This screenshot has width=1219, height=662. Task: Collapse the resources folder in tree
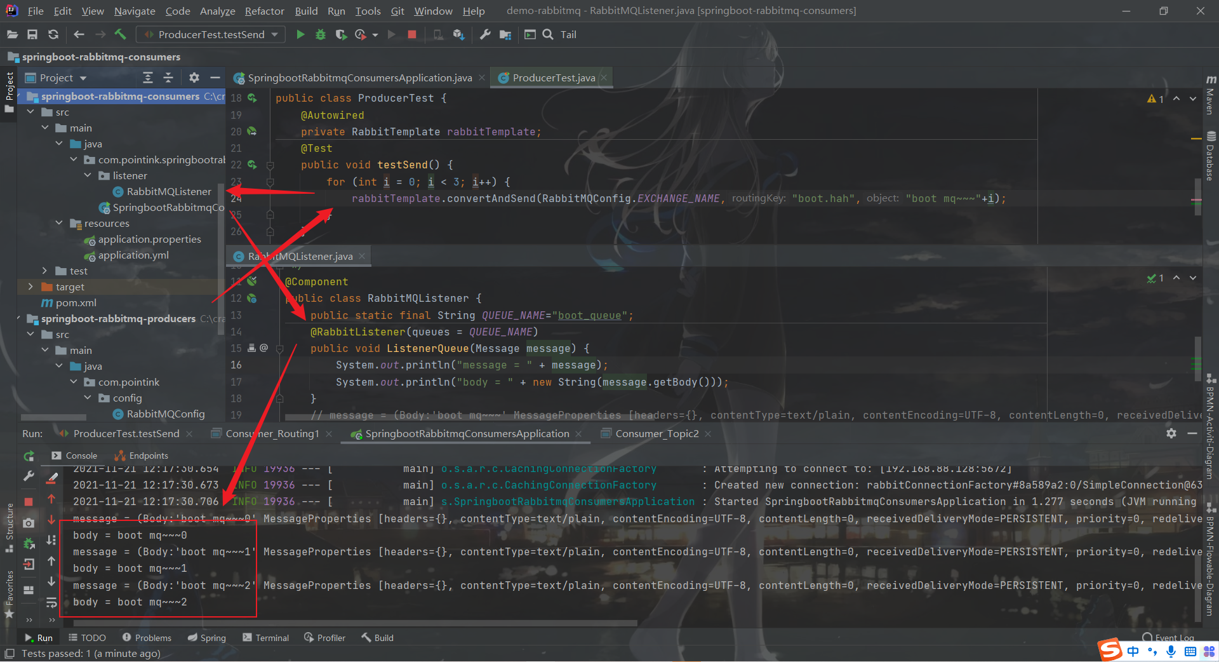click(59, 223)
